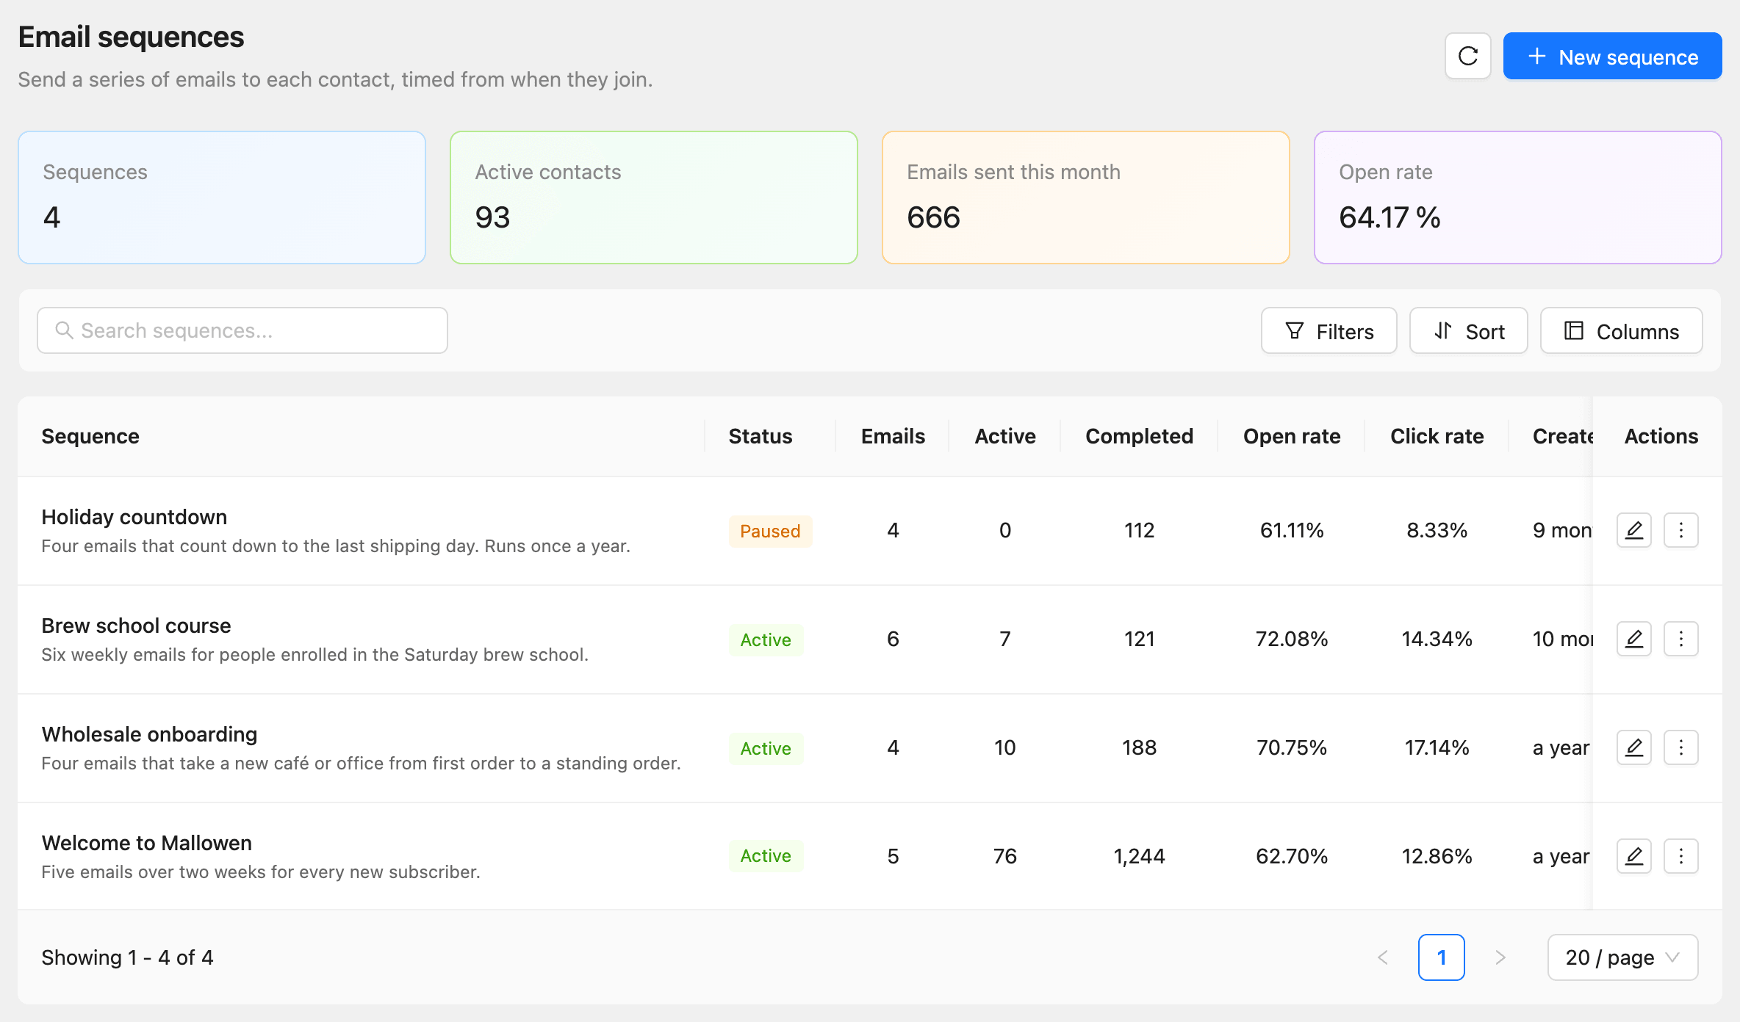Click the Emails column header
The width and height of the screenshot is (1740, 1022).
[x=893, y=436]
